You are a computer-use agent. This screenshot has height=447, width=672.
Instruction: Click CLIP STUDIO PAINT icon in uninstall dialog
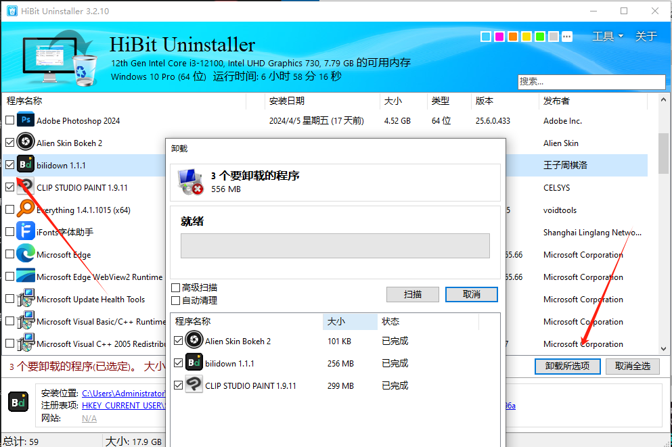pyautogui.click(x=194, y=385)
